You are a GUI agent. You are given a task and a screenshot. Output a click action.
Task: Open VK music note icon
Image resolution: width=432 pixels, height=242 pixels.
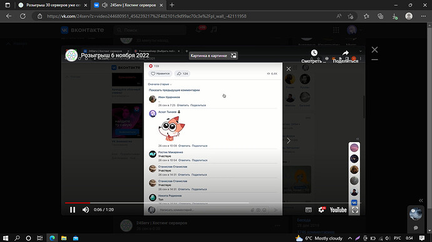click(x=214, y=29)
